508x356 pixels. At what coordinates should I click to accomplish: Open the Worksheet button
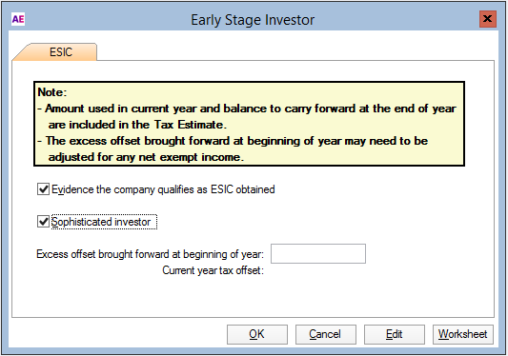pyautogui.click(x=463, y=334)
